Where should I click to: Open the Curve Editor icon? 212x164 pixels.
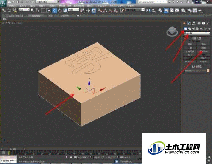171,11
